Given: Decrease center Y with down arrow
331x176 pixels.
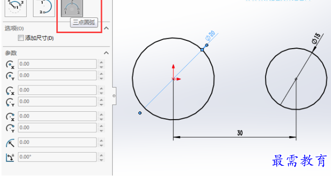Looking at the screenshot, I should coord(101,78).
